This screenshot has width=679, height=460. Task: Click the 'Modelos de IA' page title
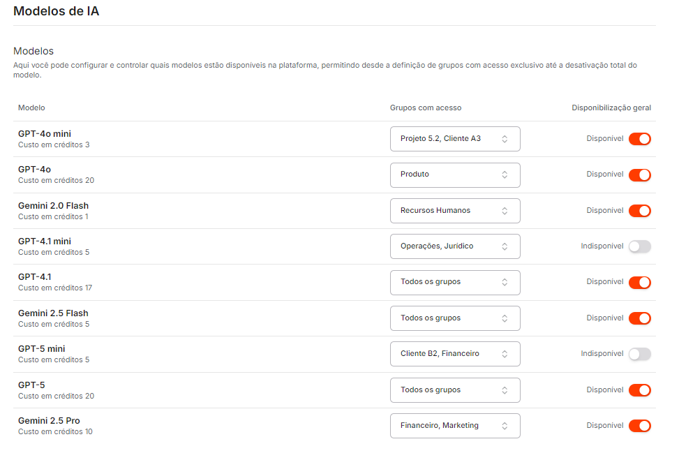pos(57,11)
